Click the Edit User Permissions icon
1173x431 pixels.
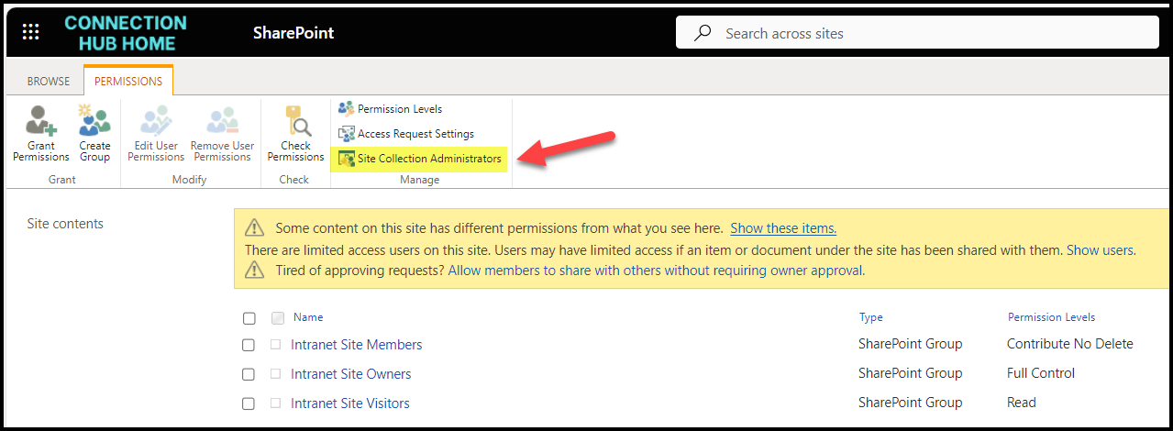[x=156, y=122]
